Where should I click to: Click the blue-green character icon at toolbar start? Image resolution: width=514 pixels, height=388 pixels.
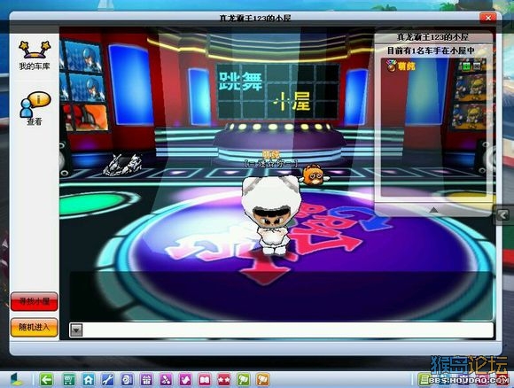point(16,379)
